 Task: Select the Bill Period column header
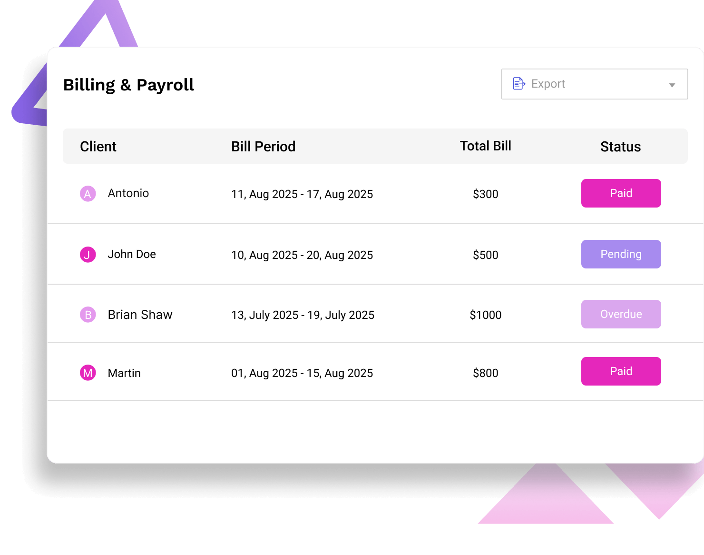tap(263, 146)
